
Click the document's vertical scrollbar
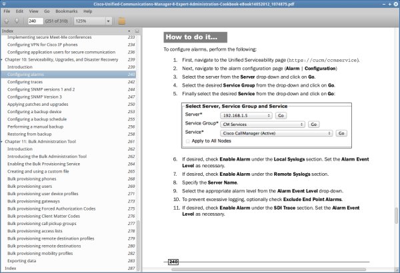tap(395, 133)
